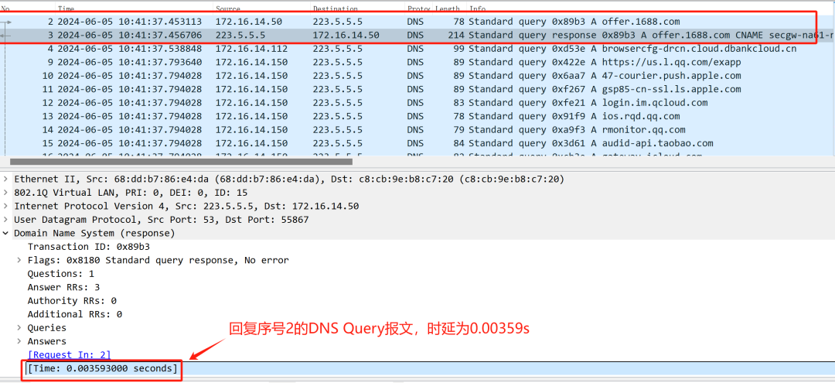The image size is (835, 383).
Task: Expand the Queries subtree
Action: 20,328
